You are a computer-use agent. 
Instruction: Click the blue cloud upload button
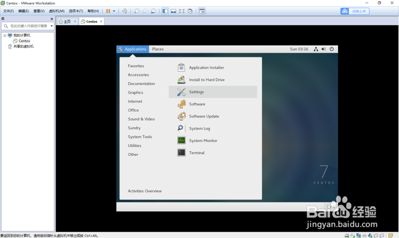coord(355,11)
